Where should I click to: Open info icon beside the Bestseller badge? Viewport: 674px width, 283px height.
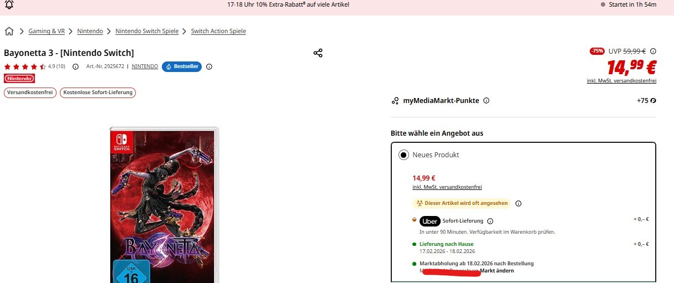tap(209, 66)
